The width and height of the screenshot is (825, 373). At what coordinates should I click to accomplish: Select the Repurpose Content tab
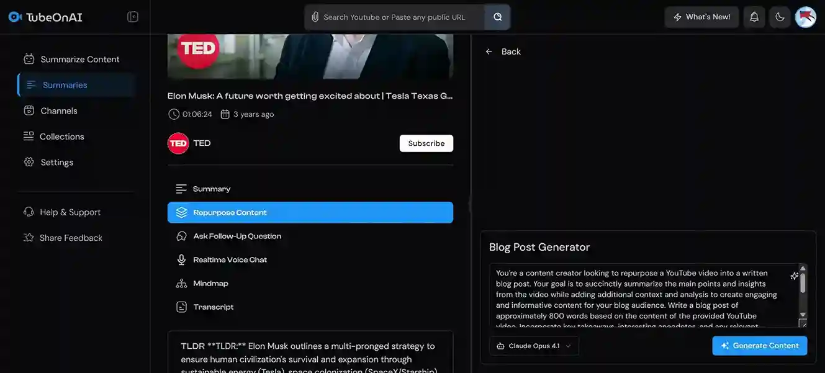(x=310, y=212)
